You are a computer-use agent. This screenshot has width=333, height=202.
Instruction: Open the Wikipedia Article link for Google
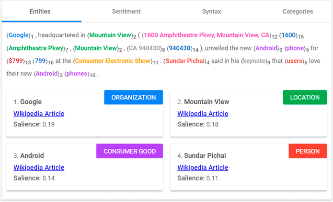pyautogui.click(x=39, y=114)
